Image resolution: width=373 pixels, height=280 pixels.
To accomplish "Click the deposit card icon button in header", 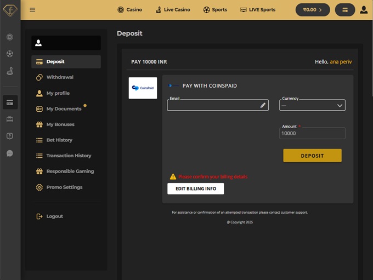I will pyautogui.click(x=344, y=10).
